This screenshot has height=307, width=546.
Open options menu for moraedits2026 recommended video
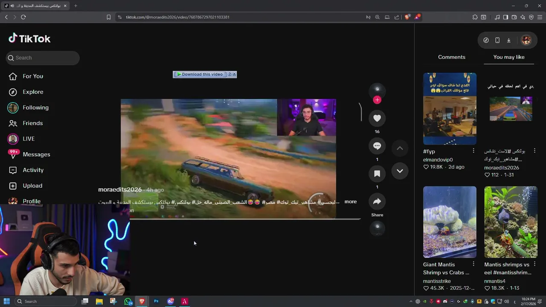[534, 151]
